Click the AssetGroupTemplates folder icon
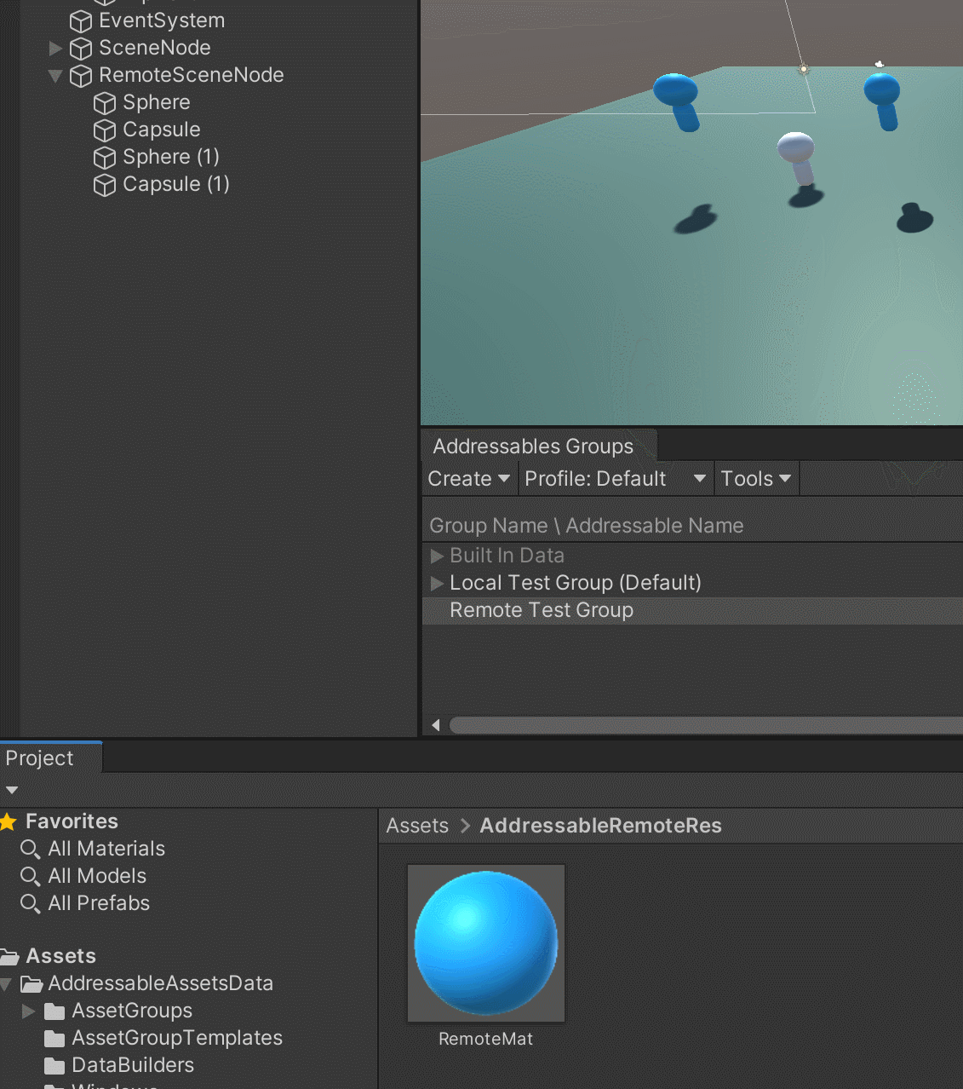The image size is (963, 1089). click(x=54, y=1039)
